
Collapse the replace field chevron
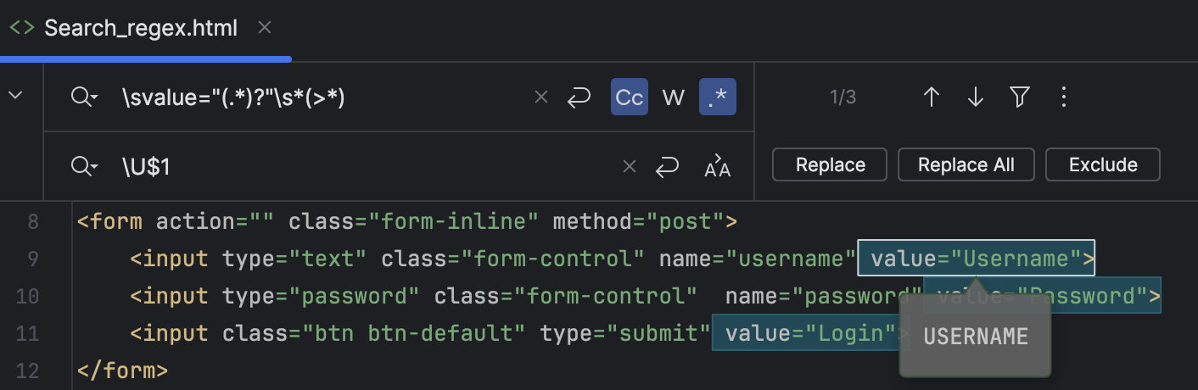click(15, 96)
